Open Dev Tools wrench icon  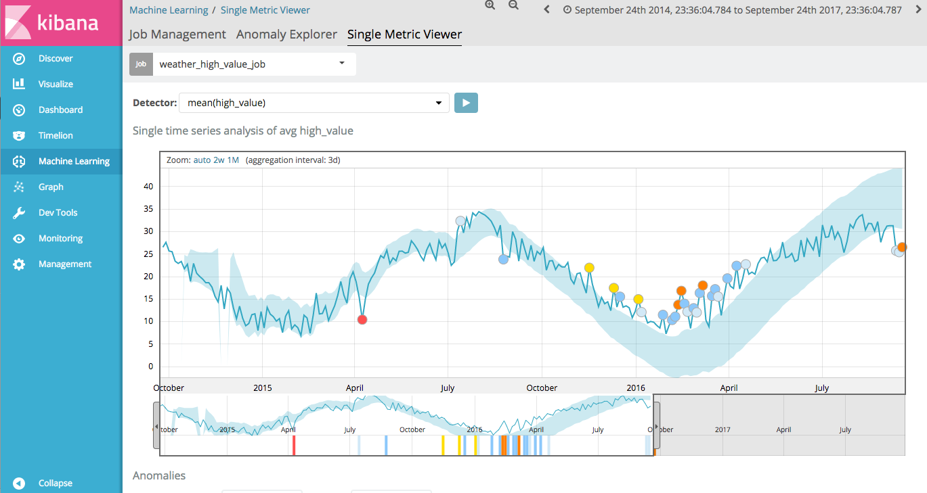19,213
